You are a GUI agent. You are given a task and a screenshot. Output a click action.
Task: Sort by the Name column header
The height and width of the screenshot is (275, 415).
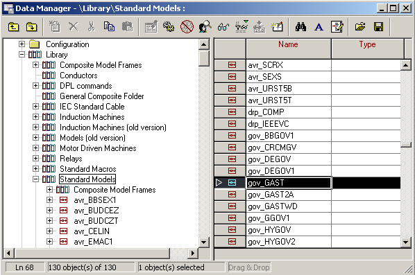[289, 48]
